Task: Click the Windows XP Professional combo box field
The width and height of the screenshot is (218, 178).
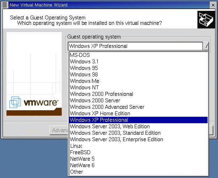Action: coord(135,46)
